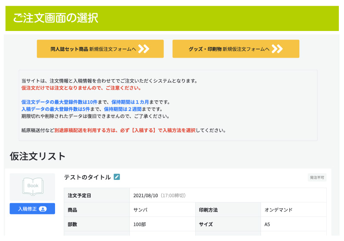Click the サンバ product value cell

(163, 210)
